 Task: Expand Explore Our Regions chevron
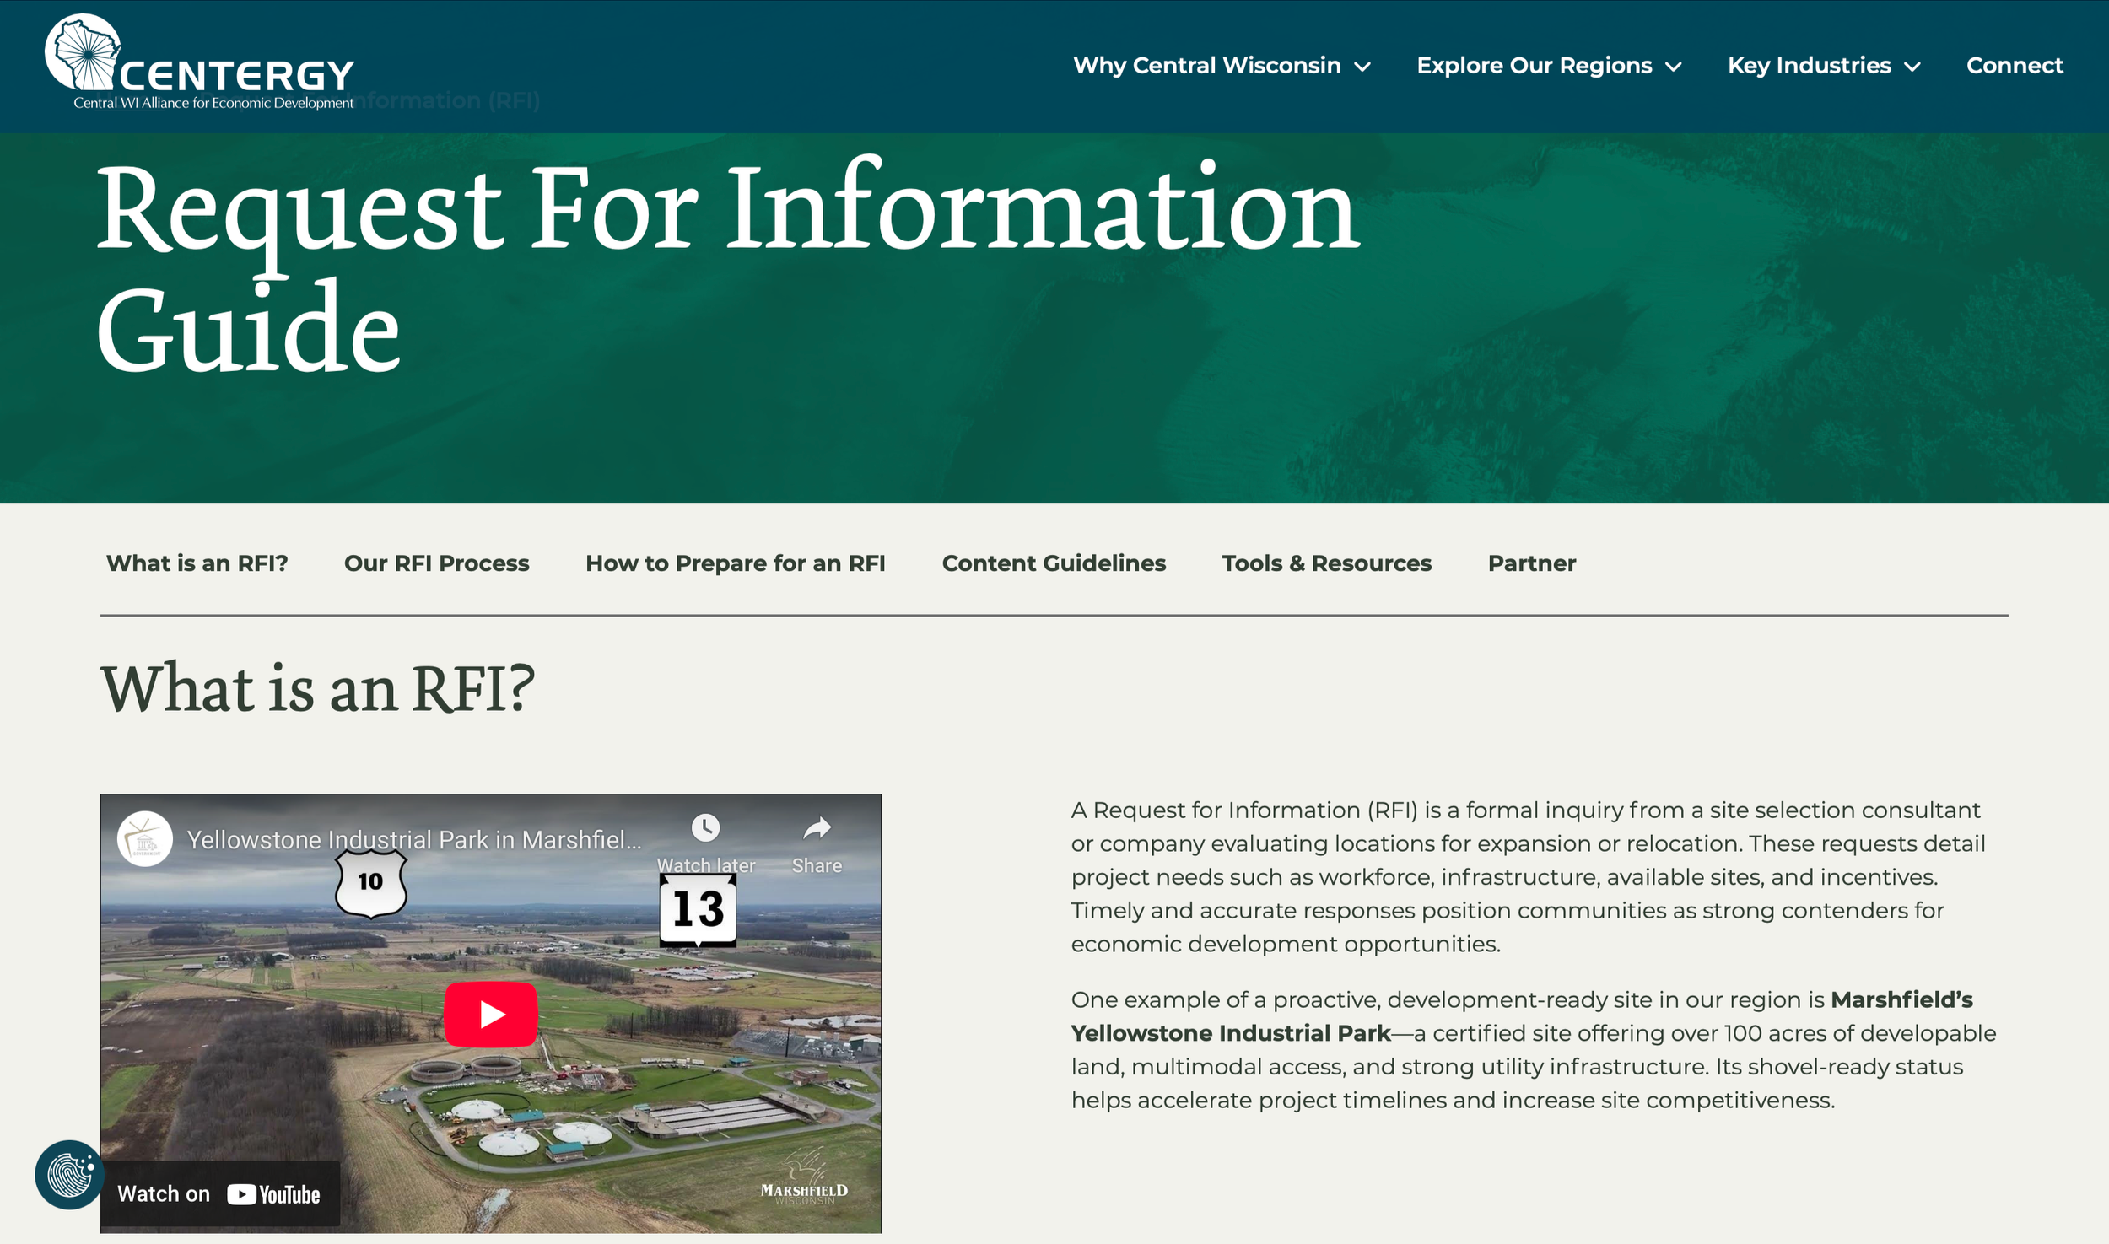click(1674, 67)
